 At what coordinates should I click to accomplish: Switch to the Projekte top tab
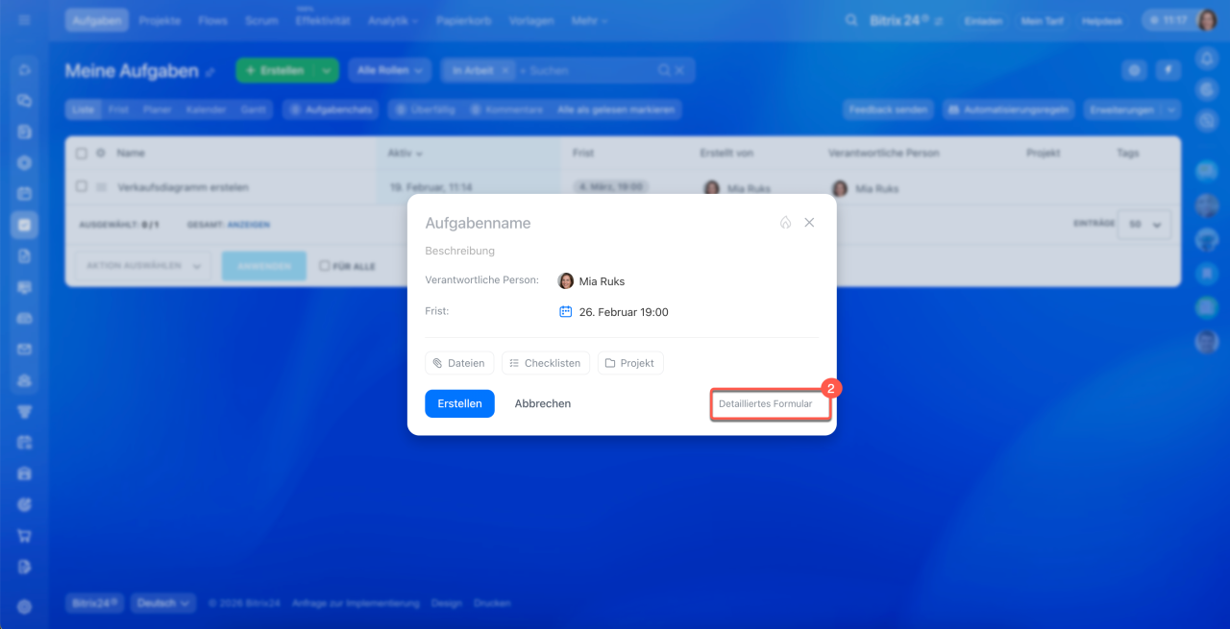tap(160, 20)
